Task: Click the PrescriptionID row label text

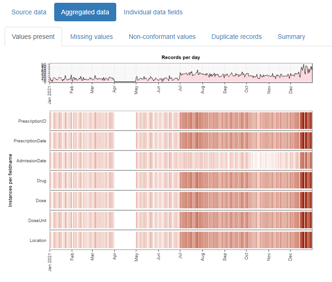Action: (32, 121)
